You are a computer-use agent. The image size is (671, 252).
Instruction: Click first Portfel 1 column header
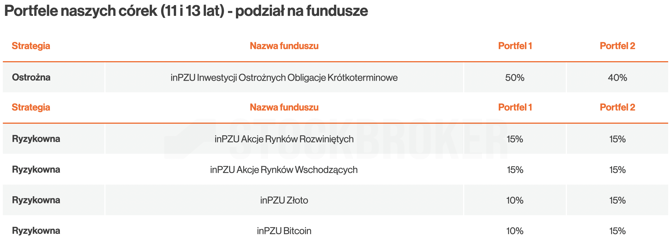pos(515,46)
